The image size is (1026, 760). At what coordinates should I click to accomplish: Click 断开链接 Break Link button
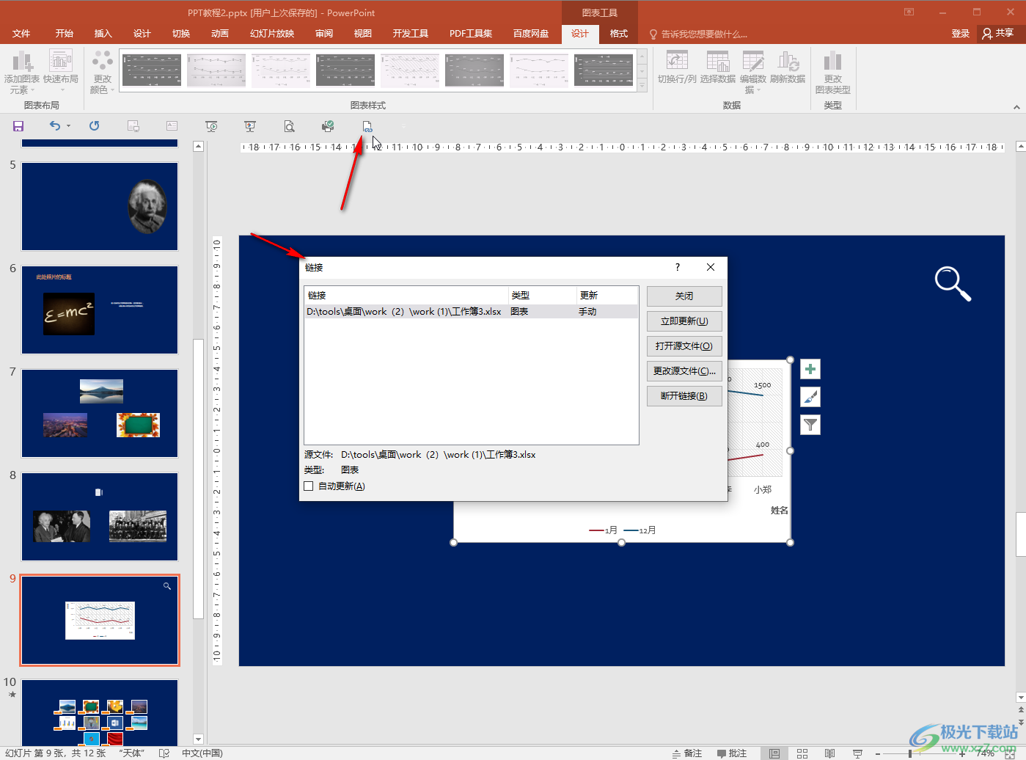pos(684,396)
